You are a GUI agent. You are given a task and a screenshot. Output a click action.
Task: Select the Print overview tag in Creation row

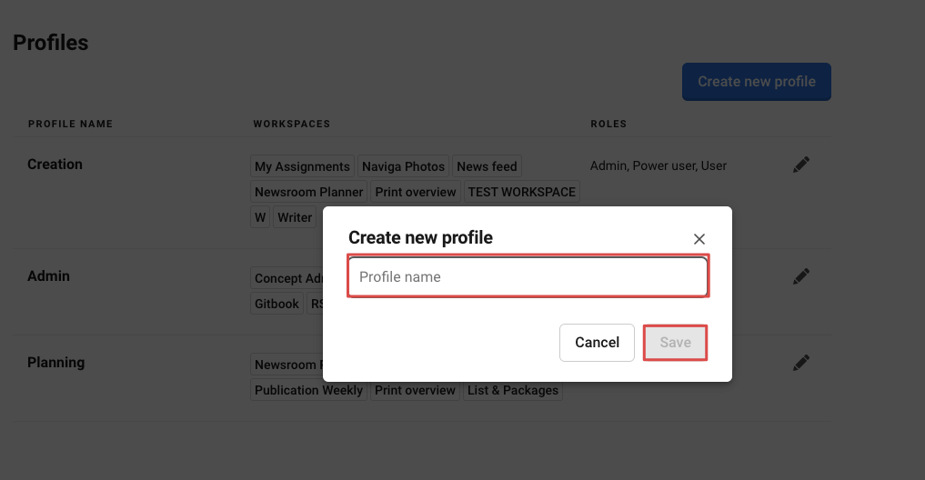(416, 192)
